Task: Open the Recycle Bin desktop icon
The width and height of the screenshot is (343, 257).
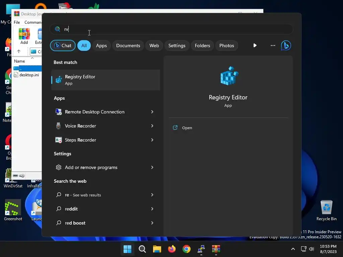Action: point(326,210)
